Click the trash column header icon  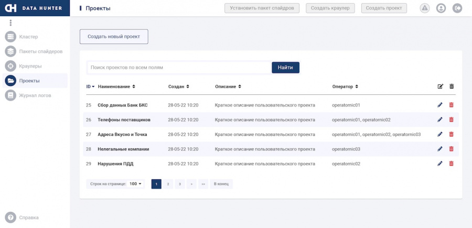[x=452, y=86]
